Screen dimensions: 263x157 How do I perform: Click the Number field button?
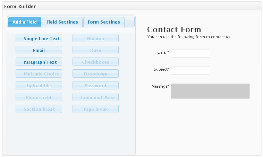[95, 38]
